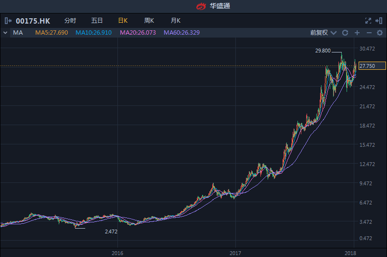Viewport: 387px width, 257px height.
Task: Toggle MA5 moving average line
Action: (52, 33)
